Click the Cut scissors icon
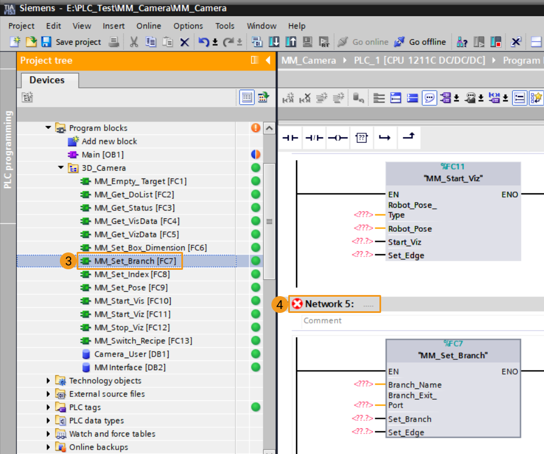This screenshot has width=544, height=454. [134, 42]
